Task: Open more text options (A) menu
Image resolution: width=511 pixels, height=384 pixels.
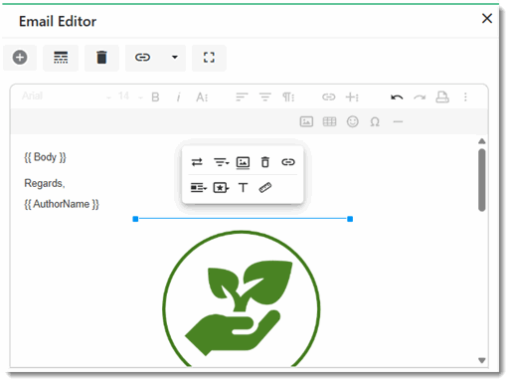Action: pyautogui.click(x=202, y=97)
